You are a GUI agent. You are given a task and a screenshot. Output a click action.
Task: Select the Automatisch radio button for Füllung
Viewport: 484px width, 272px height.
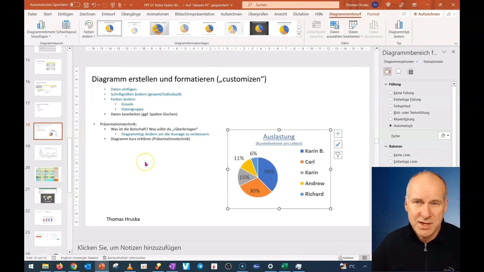[x=390, y=125]
